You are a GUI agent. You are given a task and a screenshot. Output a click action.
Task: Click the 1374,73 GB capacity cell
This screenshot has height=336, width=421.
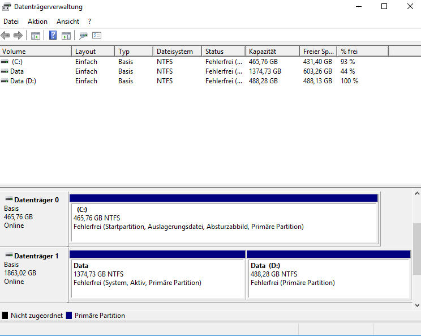(x=265, y=71)
